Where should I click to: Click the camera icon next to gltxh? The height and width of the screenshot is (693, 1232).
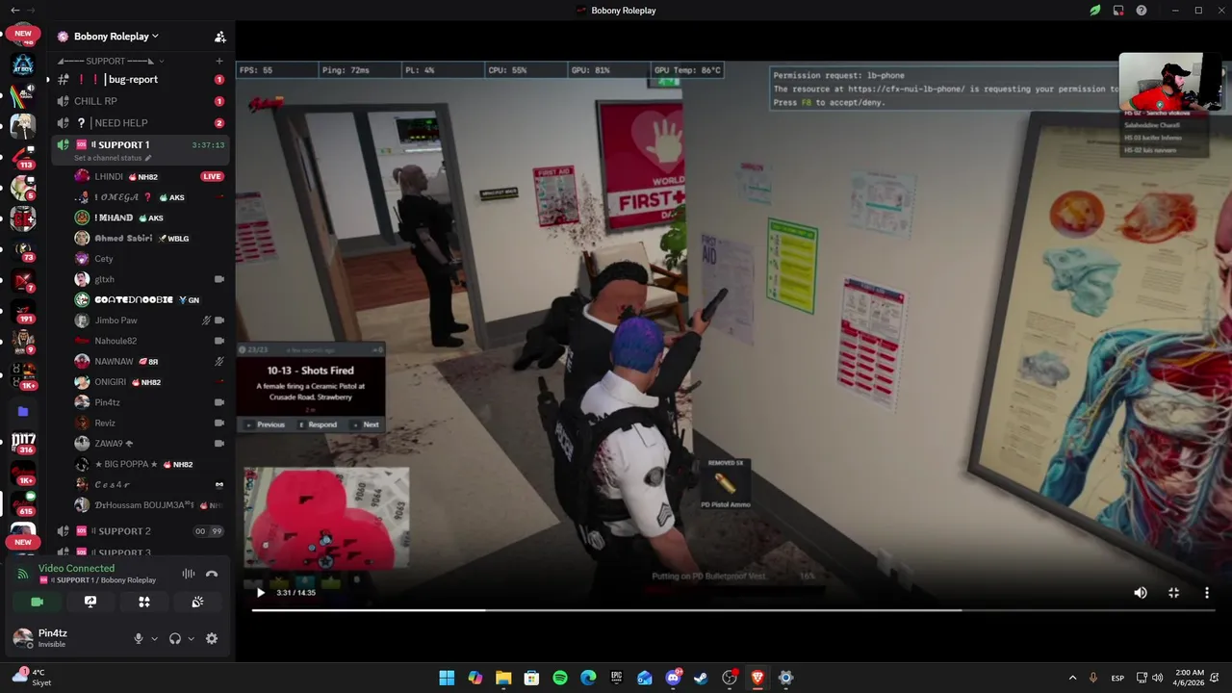[219, 279]
